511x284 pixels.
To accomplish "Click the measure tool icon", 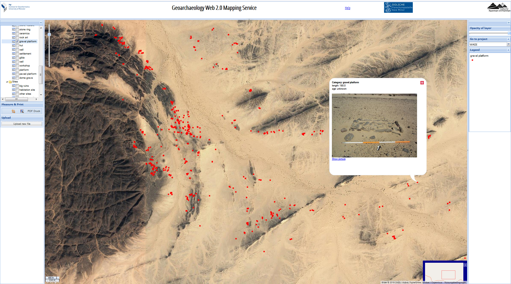I will (x=14, y=111).
